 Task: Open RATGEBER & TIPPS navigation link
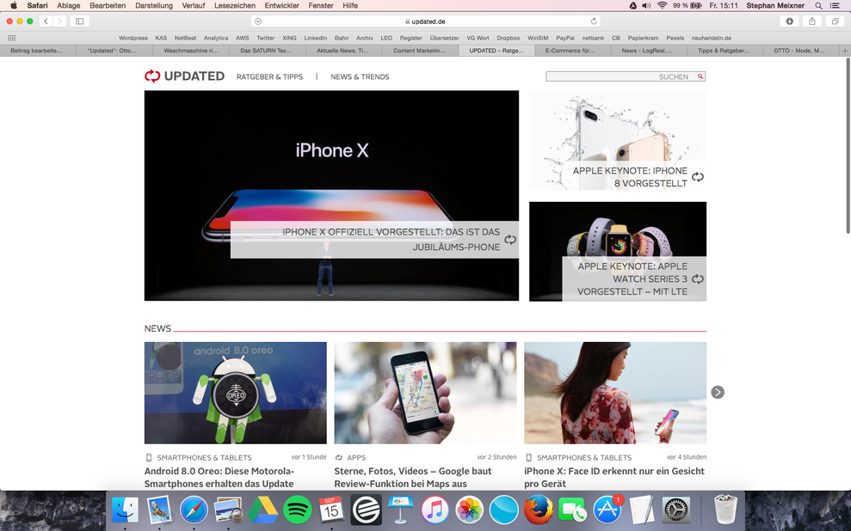pyautogui.click(x=269, y=77)
